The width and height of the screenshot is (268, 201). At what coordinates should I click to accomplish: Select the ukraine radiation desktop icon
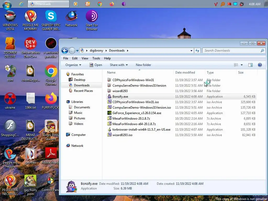(x=10, y=101)
